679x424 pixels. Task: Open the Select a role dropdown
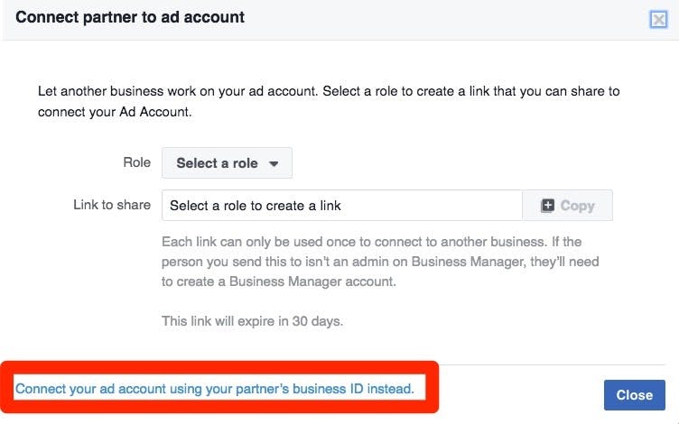click(x=227, y=163)
